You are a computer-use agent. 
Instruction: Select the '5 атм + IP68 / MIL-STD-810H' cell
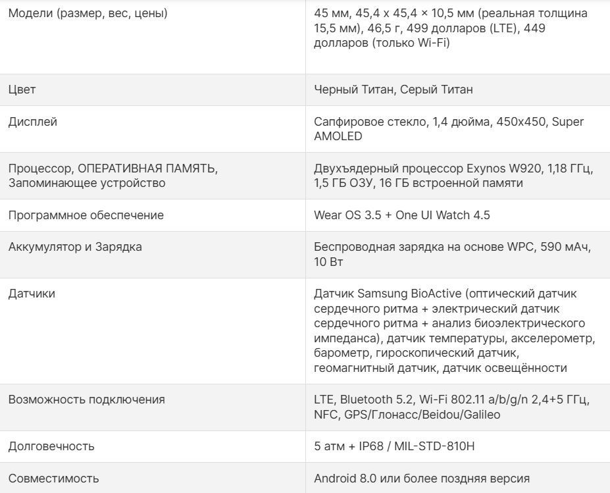[x=394, y=446]
